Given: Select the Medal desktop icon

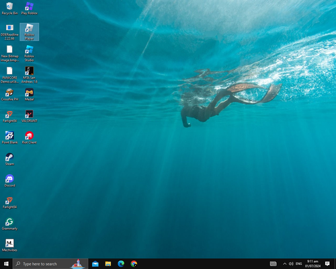Looking at the screenshot, I should point(29,95).
